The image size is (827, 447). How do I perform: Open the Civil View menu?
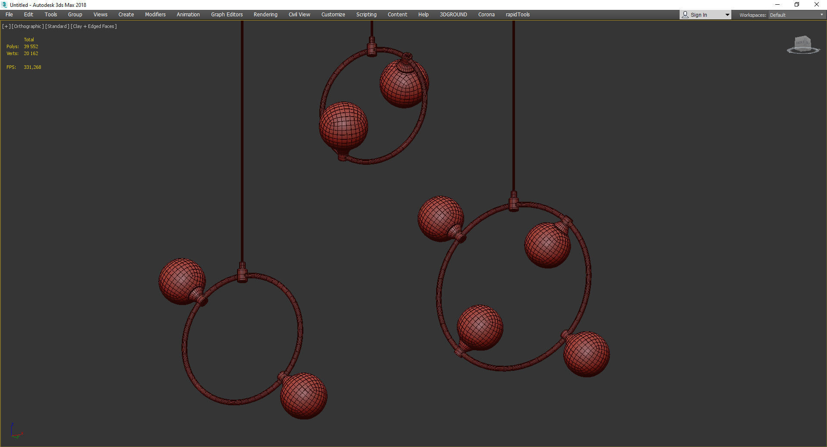click(300, 15)
